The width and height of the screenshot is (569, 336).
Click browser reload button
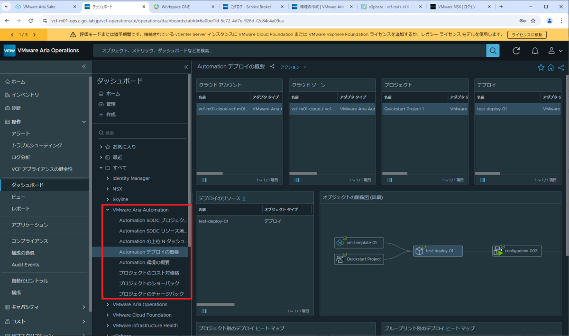(x=31, y=21)
